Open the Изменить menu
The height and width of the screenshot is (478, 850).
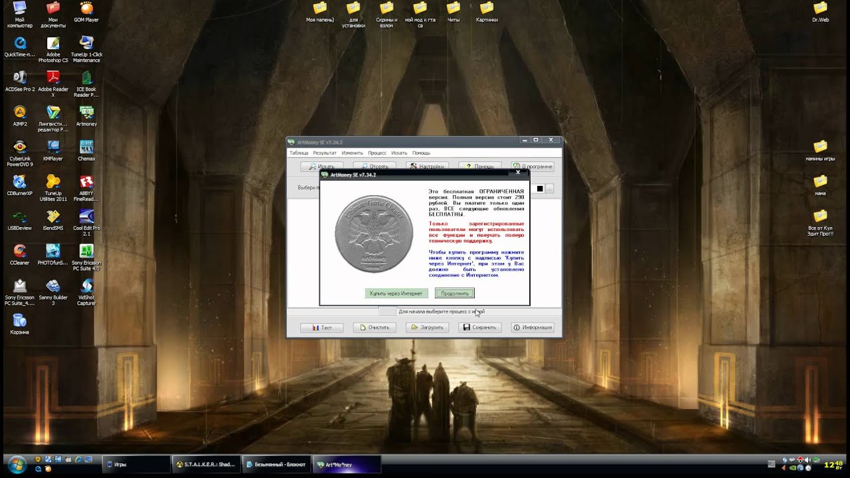353,153
